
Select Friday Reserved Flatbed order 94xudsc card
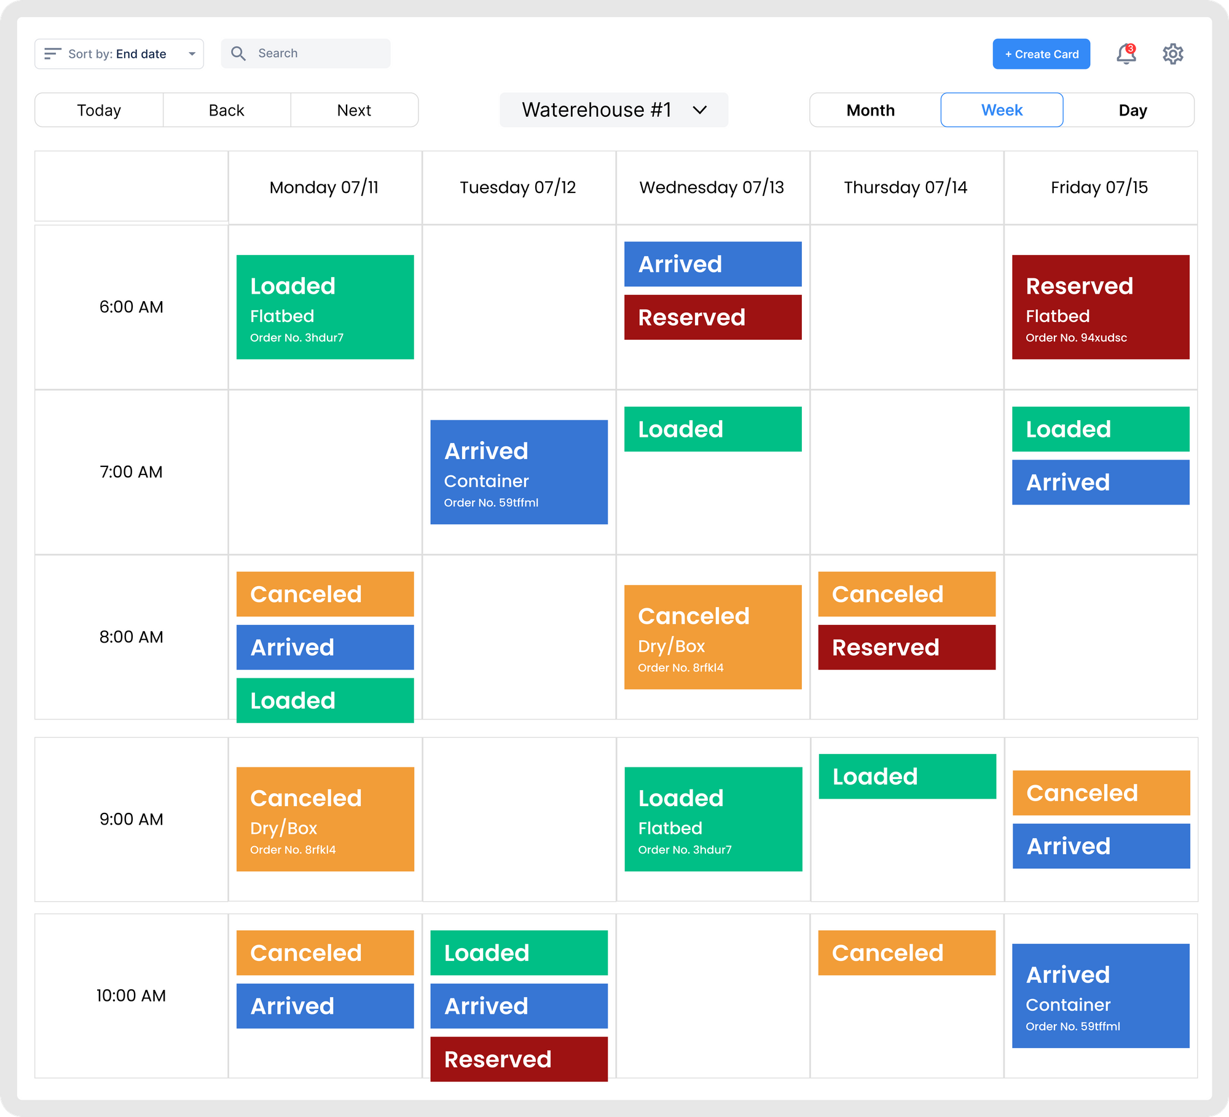point(1100,307)
